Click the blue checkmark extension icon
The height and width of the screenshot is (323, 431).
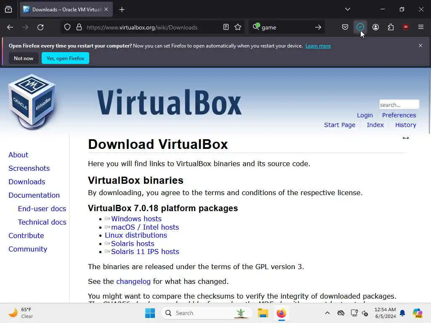[360, 27]
